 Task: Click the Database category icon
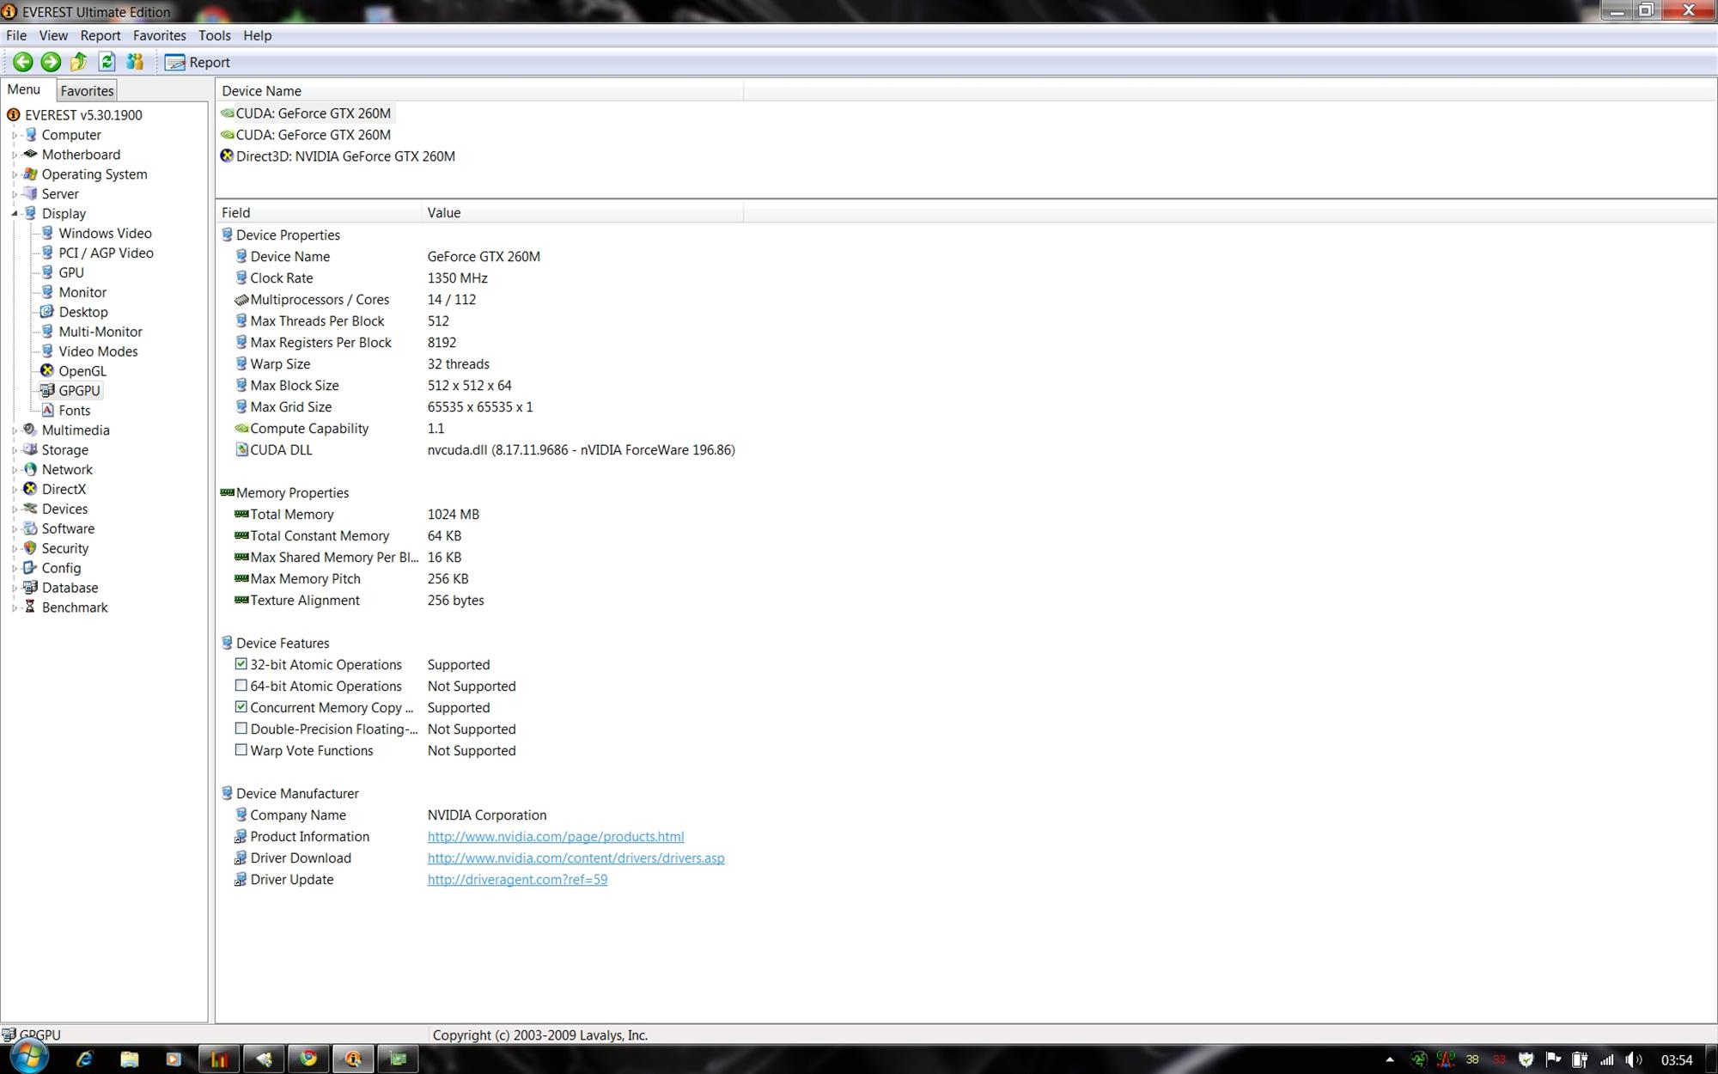tap(30, 588)
